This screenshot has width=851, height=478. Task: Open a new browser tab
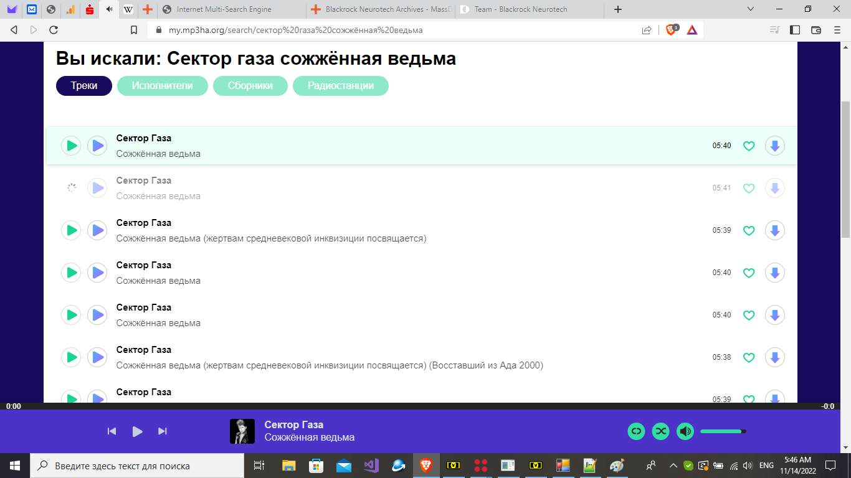618,9
